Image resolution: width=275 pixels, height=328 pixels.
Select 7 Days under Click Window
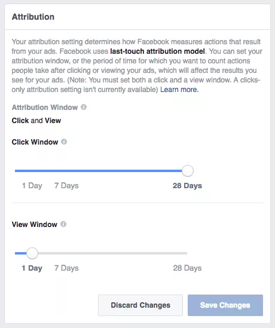[x=66, y=186]
